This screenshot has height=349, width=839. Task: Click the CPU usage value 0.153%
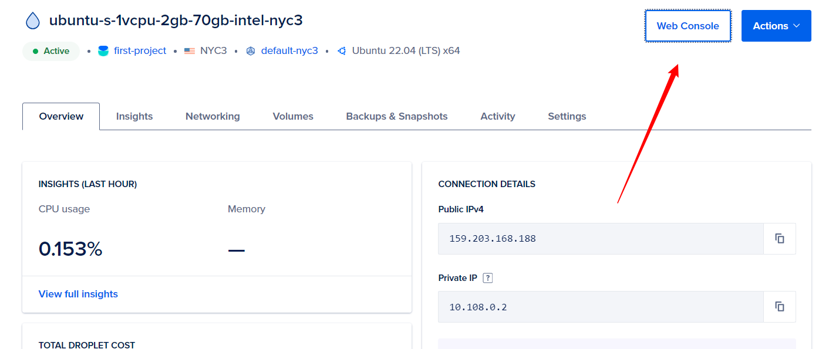pos(70,249)
